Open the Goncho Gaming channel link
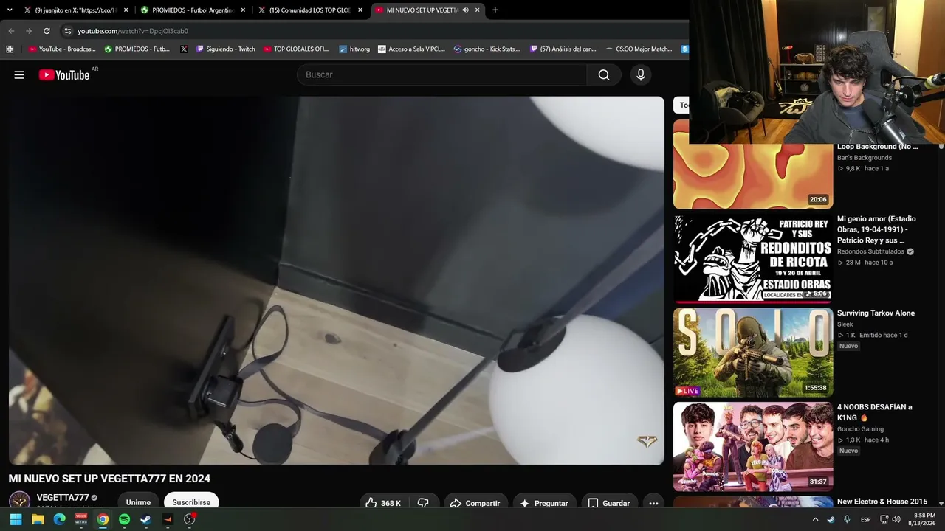 (x=860, y=429)
